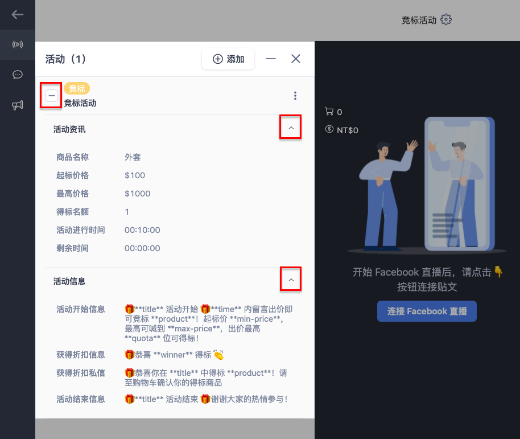Click the phone illustration in the right panel
Viewport: 520px width, 439px height.
click(x=460, y=184)
